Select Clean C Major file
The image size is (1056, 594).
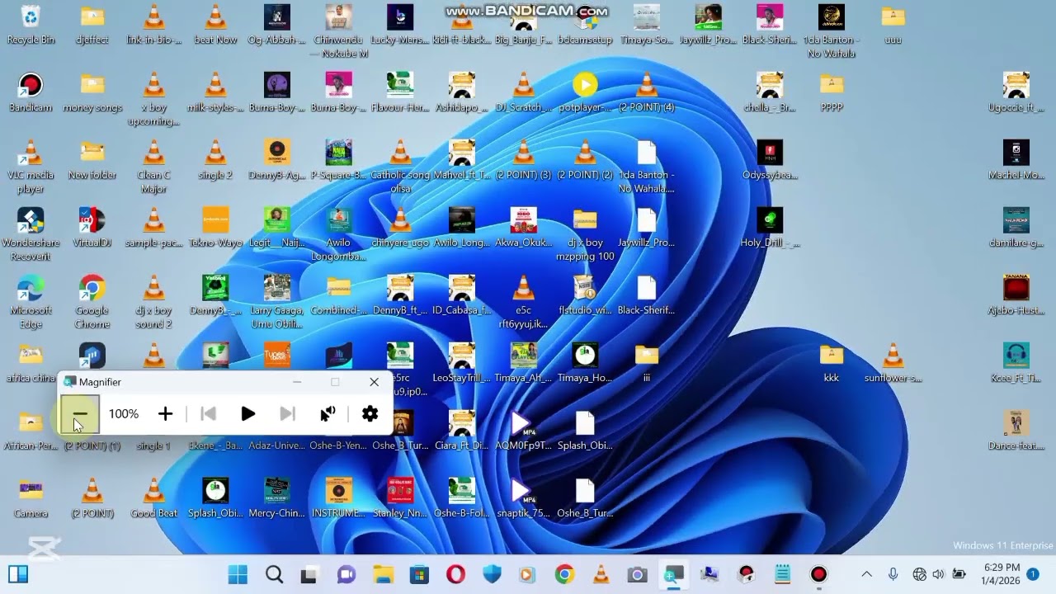[x=153, y=167]
